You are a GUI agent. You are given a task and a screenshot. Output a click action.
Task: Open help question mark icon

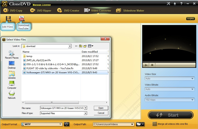tap(181, 4)
